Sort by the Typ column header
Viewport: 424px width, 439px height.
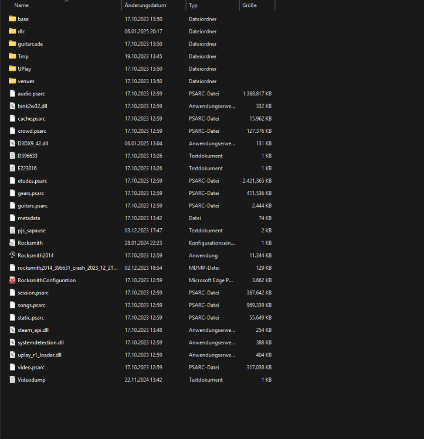point(193,5)
